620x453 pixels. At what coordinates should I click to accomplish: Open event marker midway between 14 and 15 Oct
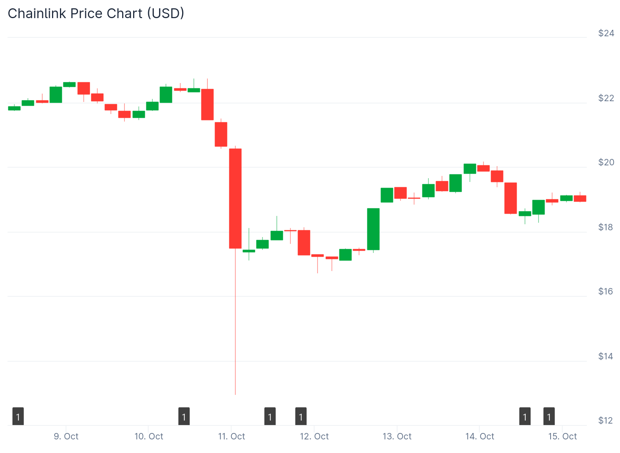pyautogui.click(x=525, y=416)
